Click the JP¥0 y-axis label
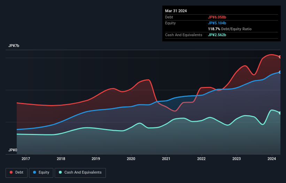286x183 pixels. coord(13,150)
